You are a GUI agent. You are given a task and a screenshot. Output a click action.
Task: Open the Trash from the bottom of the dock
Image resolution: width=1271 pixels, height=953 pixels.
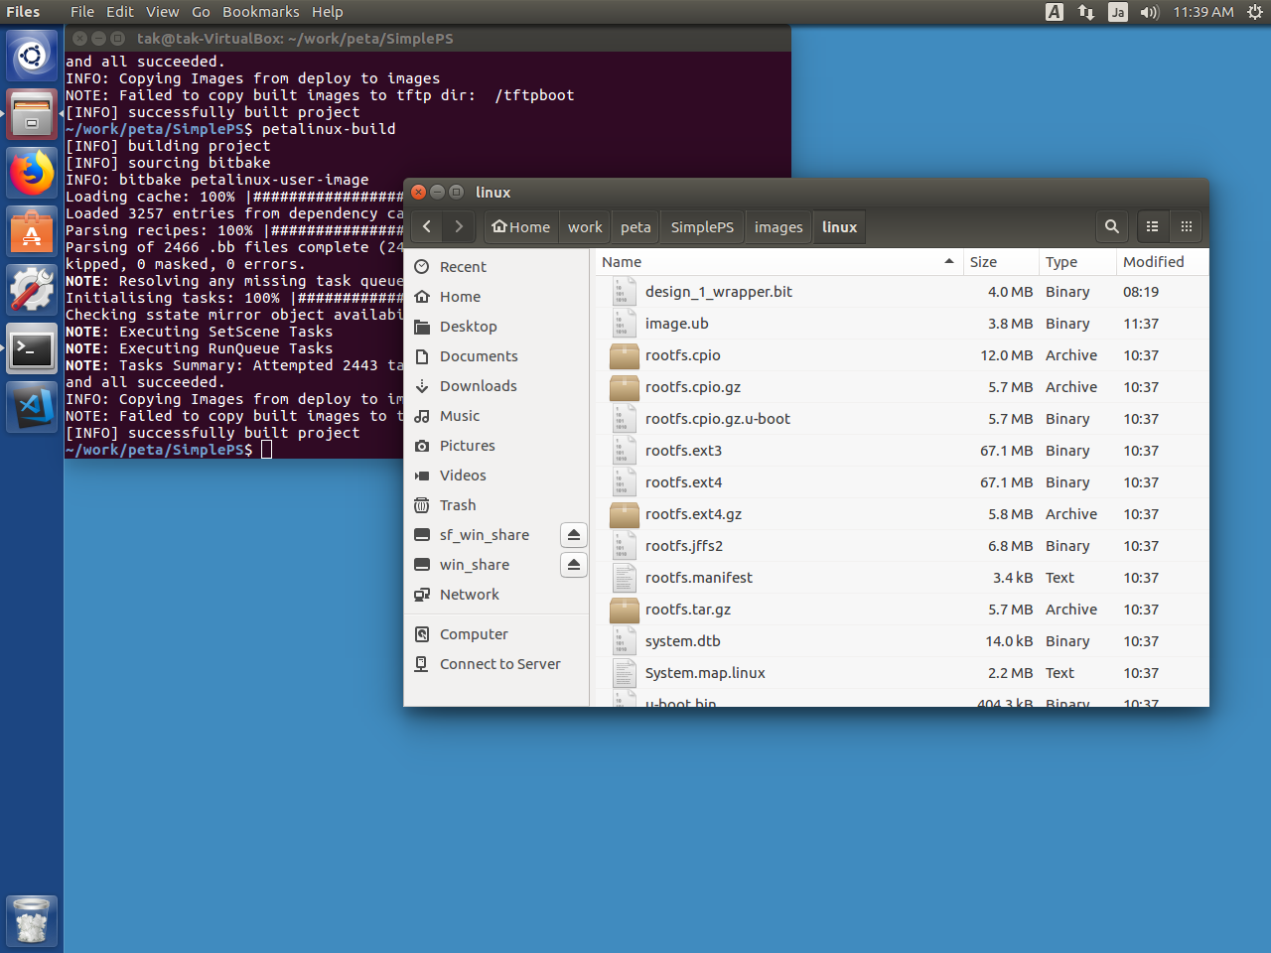click(x=32, y=920)
